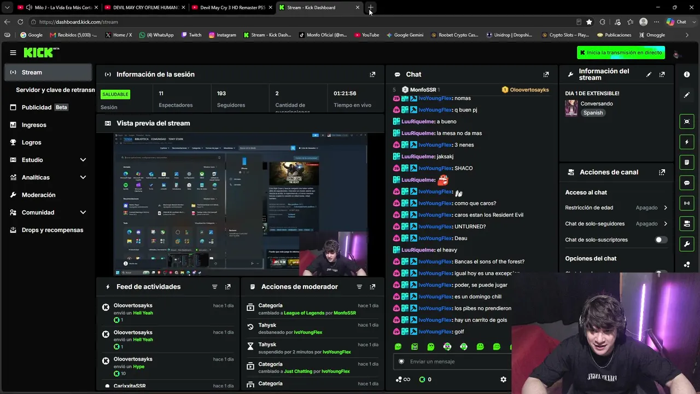700x394 pixels.
Task: Open Drops y recompensas page
Action: click(x=47, y=230)
